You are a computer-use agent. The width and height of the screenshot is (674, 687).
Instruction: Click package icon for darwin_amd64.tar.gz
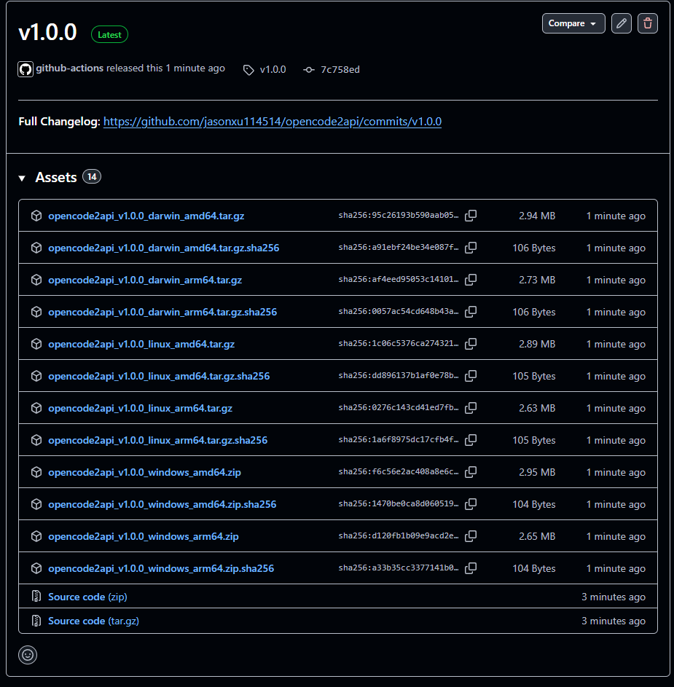click(x=36, y=216)
